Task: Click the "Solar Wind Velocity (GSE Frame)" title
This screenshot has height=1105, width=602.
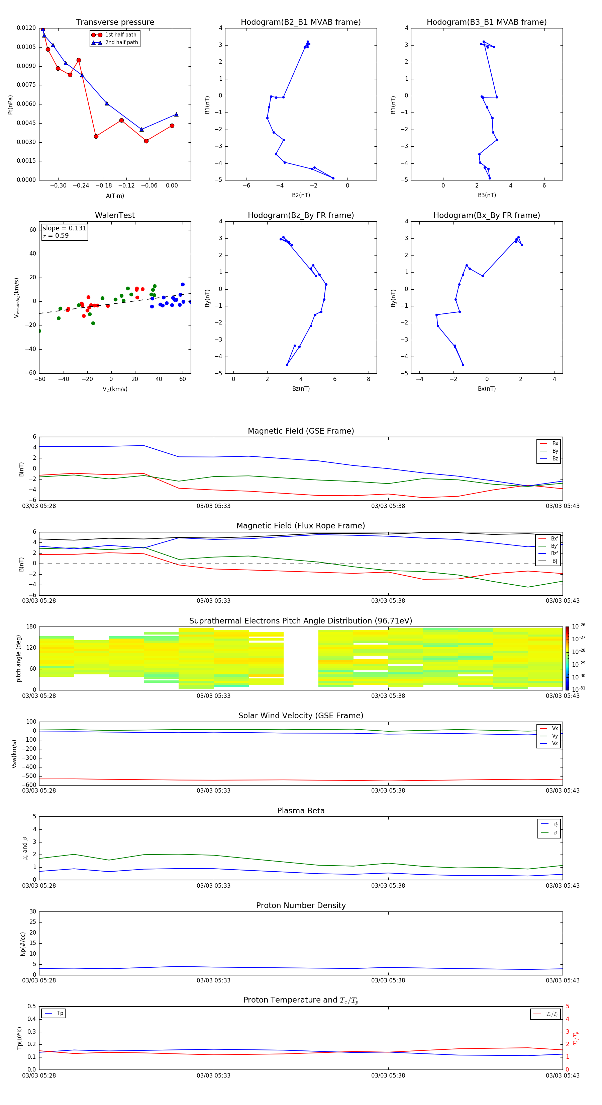Action: point(301,716)
